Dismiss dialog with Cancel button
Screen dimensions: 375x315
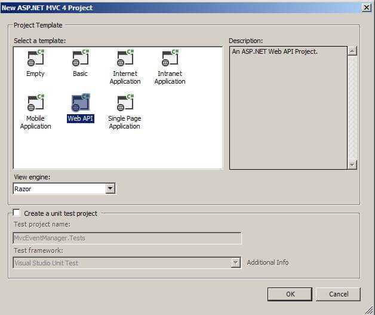coord(338,294)
